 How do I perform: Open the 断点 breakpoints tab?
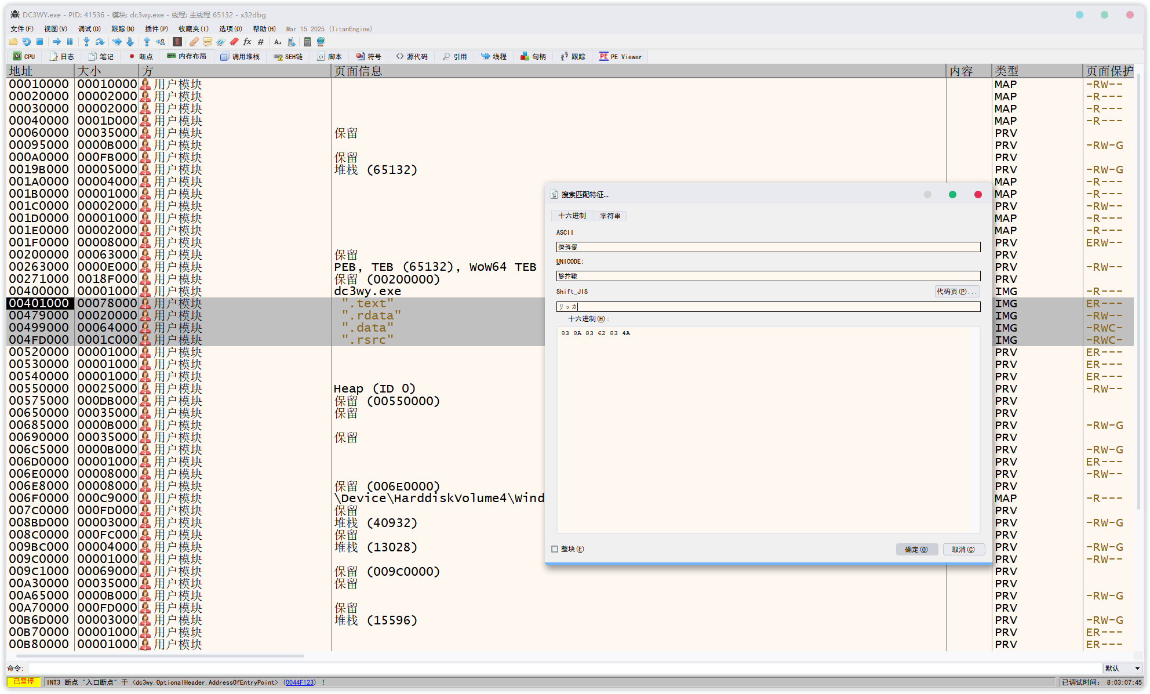click(141, 57)
